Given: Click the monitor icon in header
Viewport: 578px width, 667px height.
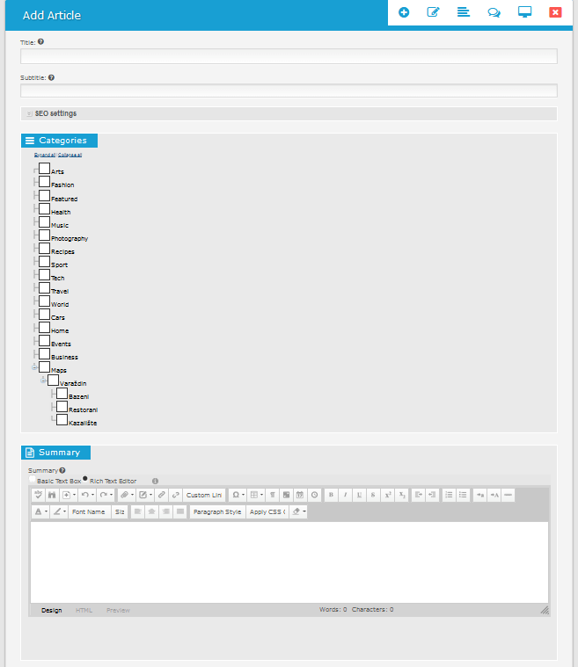Looking at the screenshot, I should [524, 12].
